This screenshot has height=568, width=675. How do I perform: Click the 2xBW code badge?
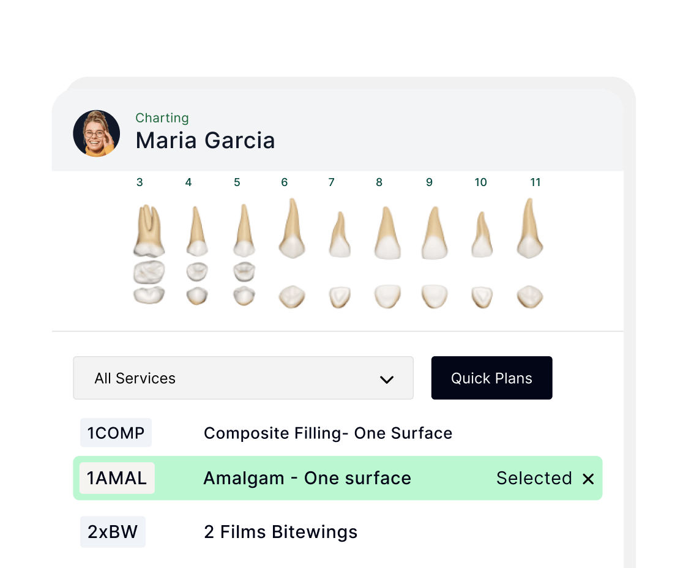click(113, 532)
